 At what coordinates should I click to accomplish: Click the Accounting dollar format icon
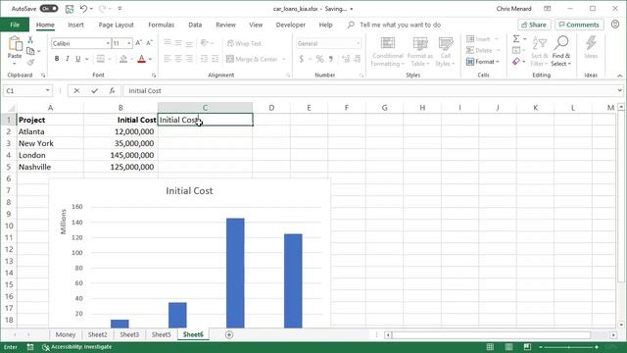pos(302,59)
